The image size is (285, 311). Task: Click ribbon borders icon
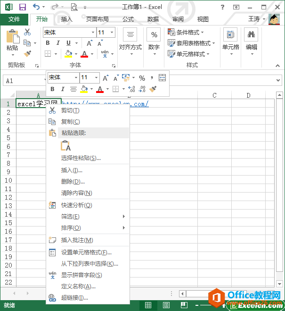(48, 53)
